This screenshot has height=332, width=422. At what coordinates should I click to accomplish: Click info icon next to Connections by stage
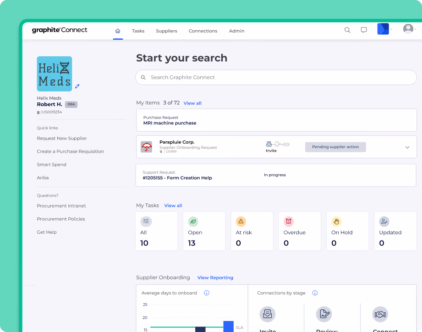coord(315,293)
